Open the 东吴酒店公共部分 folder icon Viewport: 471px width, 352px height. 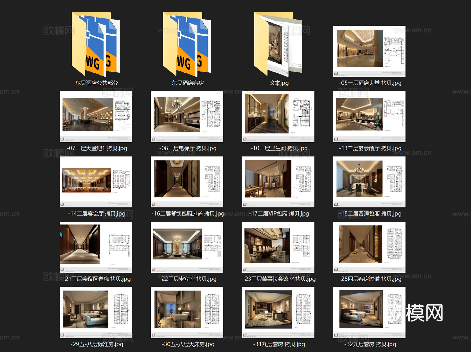point(96,44)
